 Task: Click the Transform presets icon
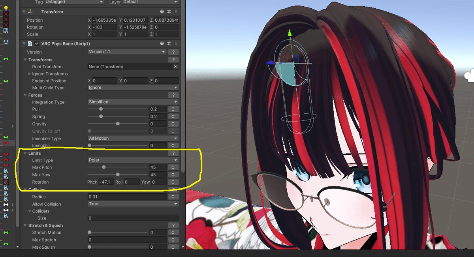(x=169, y=11)
